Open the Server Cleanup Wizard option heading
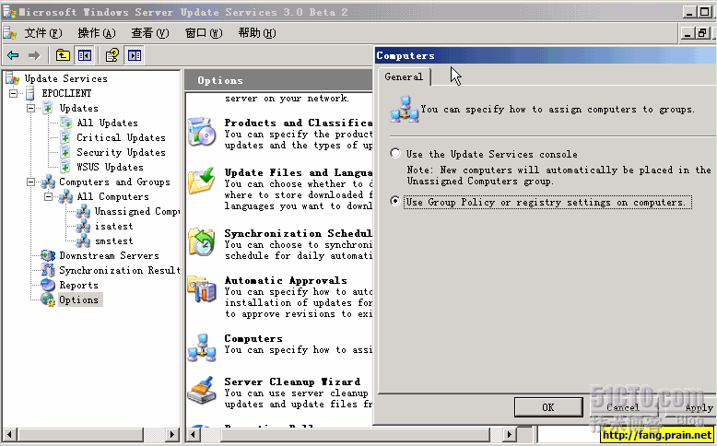The image size is (717, 446). click(x=292, y=381)
